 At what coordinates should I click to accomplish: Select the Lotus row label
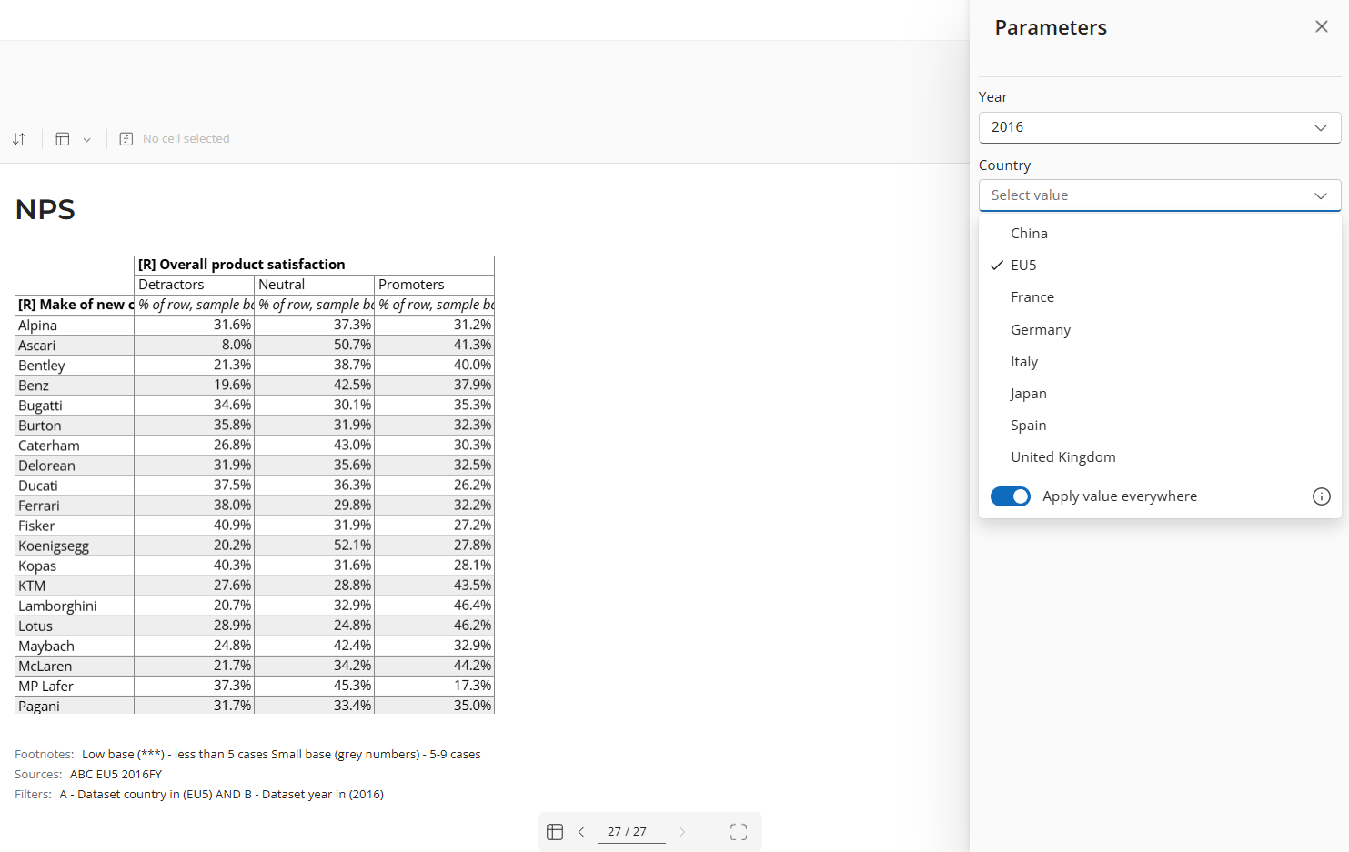click(75, 626)
